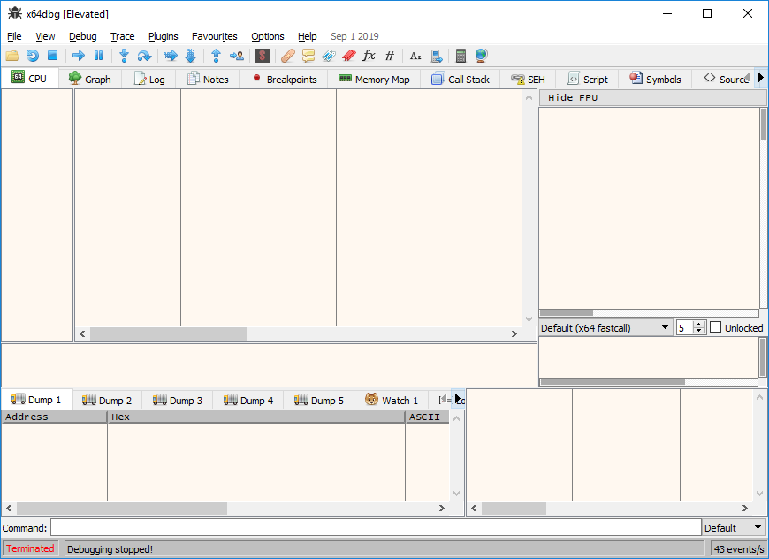
Task: Click the Trace Over toolbar icon
Action: [190, 56]
